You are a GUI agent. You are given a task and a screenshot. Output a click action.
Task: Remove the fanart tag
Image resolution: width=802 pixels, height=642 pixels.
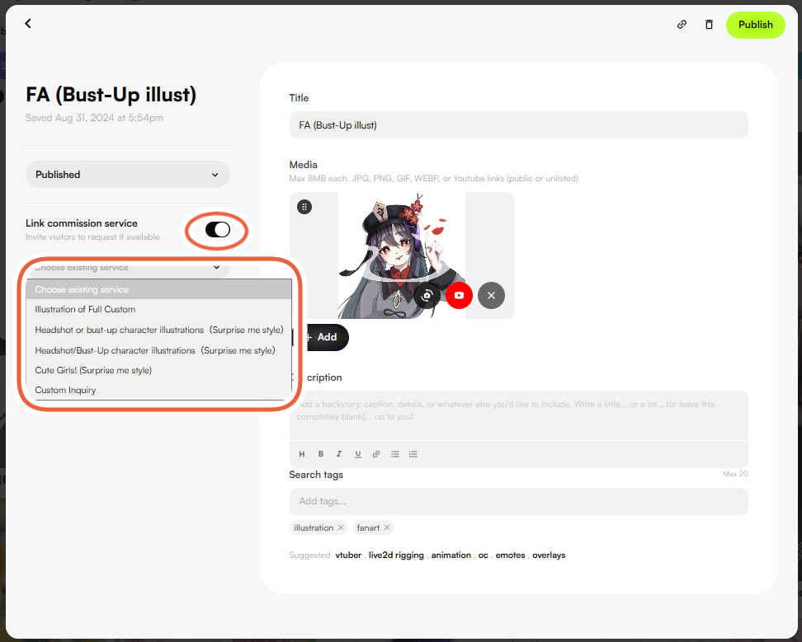(387, 527)
